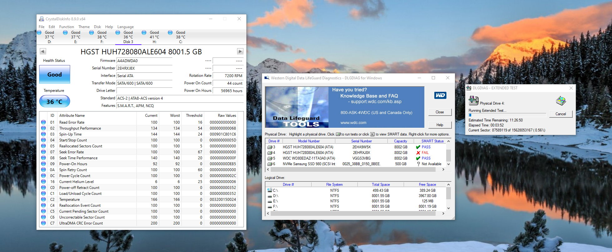
Task: Click the status orb beside UltraDMA CRC Error Count
Action: coord(43,223)
